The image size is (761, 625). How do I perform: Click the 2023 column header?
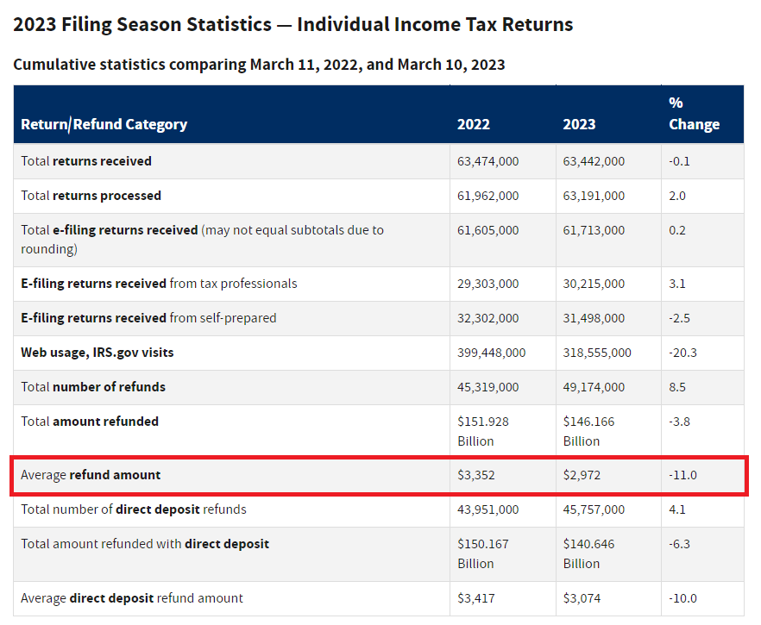(579, 124)
